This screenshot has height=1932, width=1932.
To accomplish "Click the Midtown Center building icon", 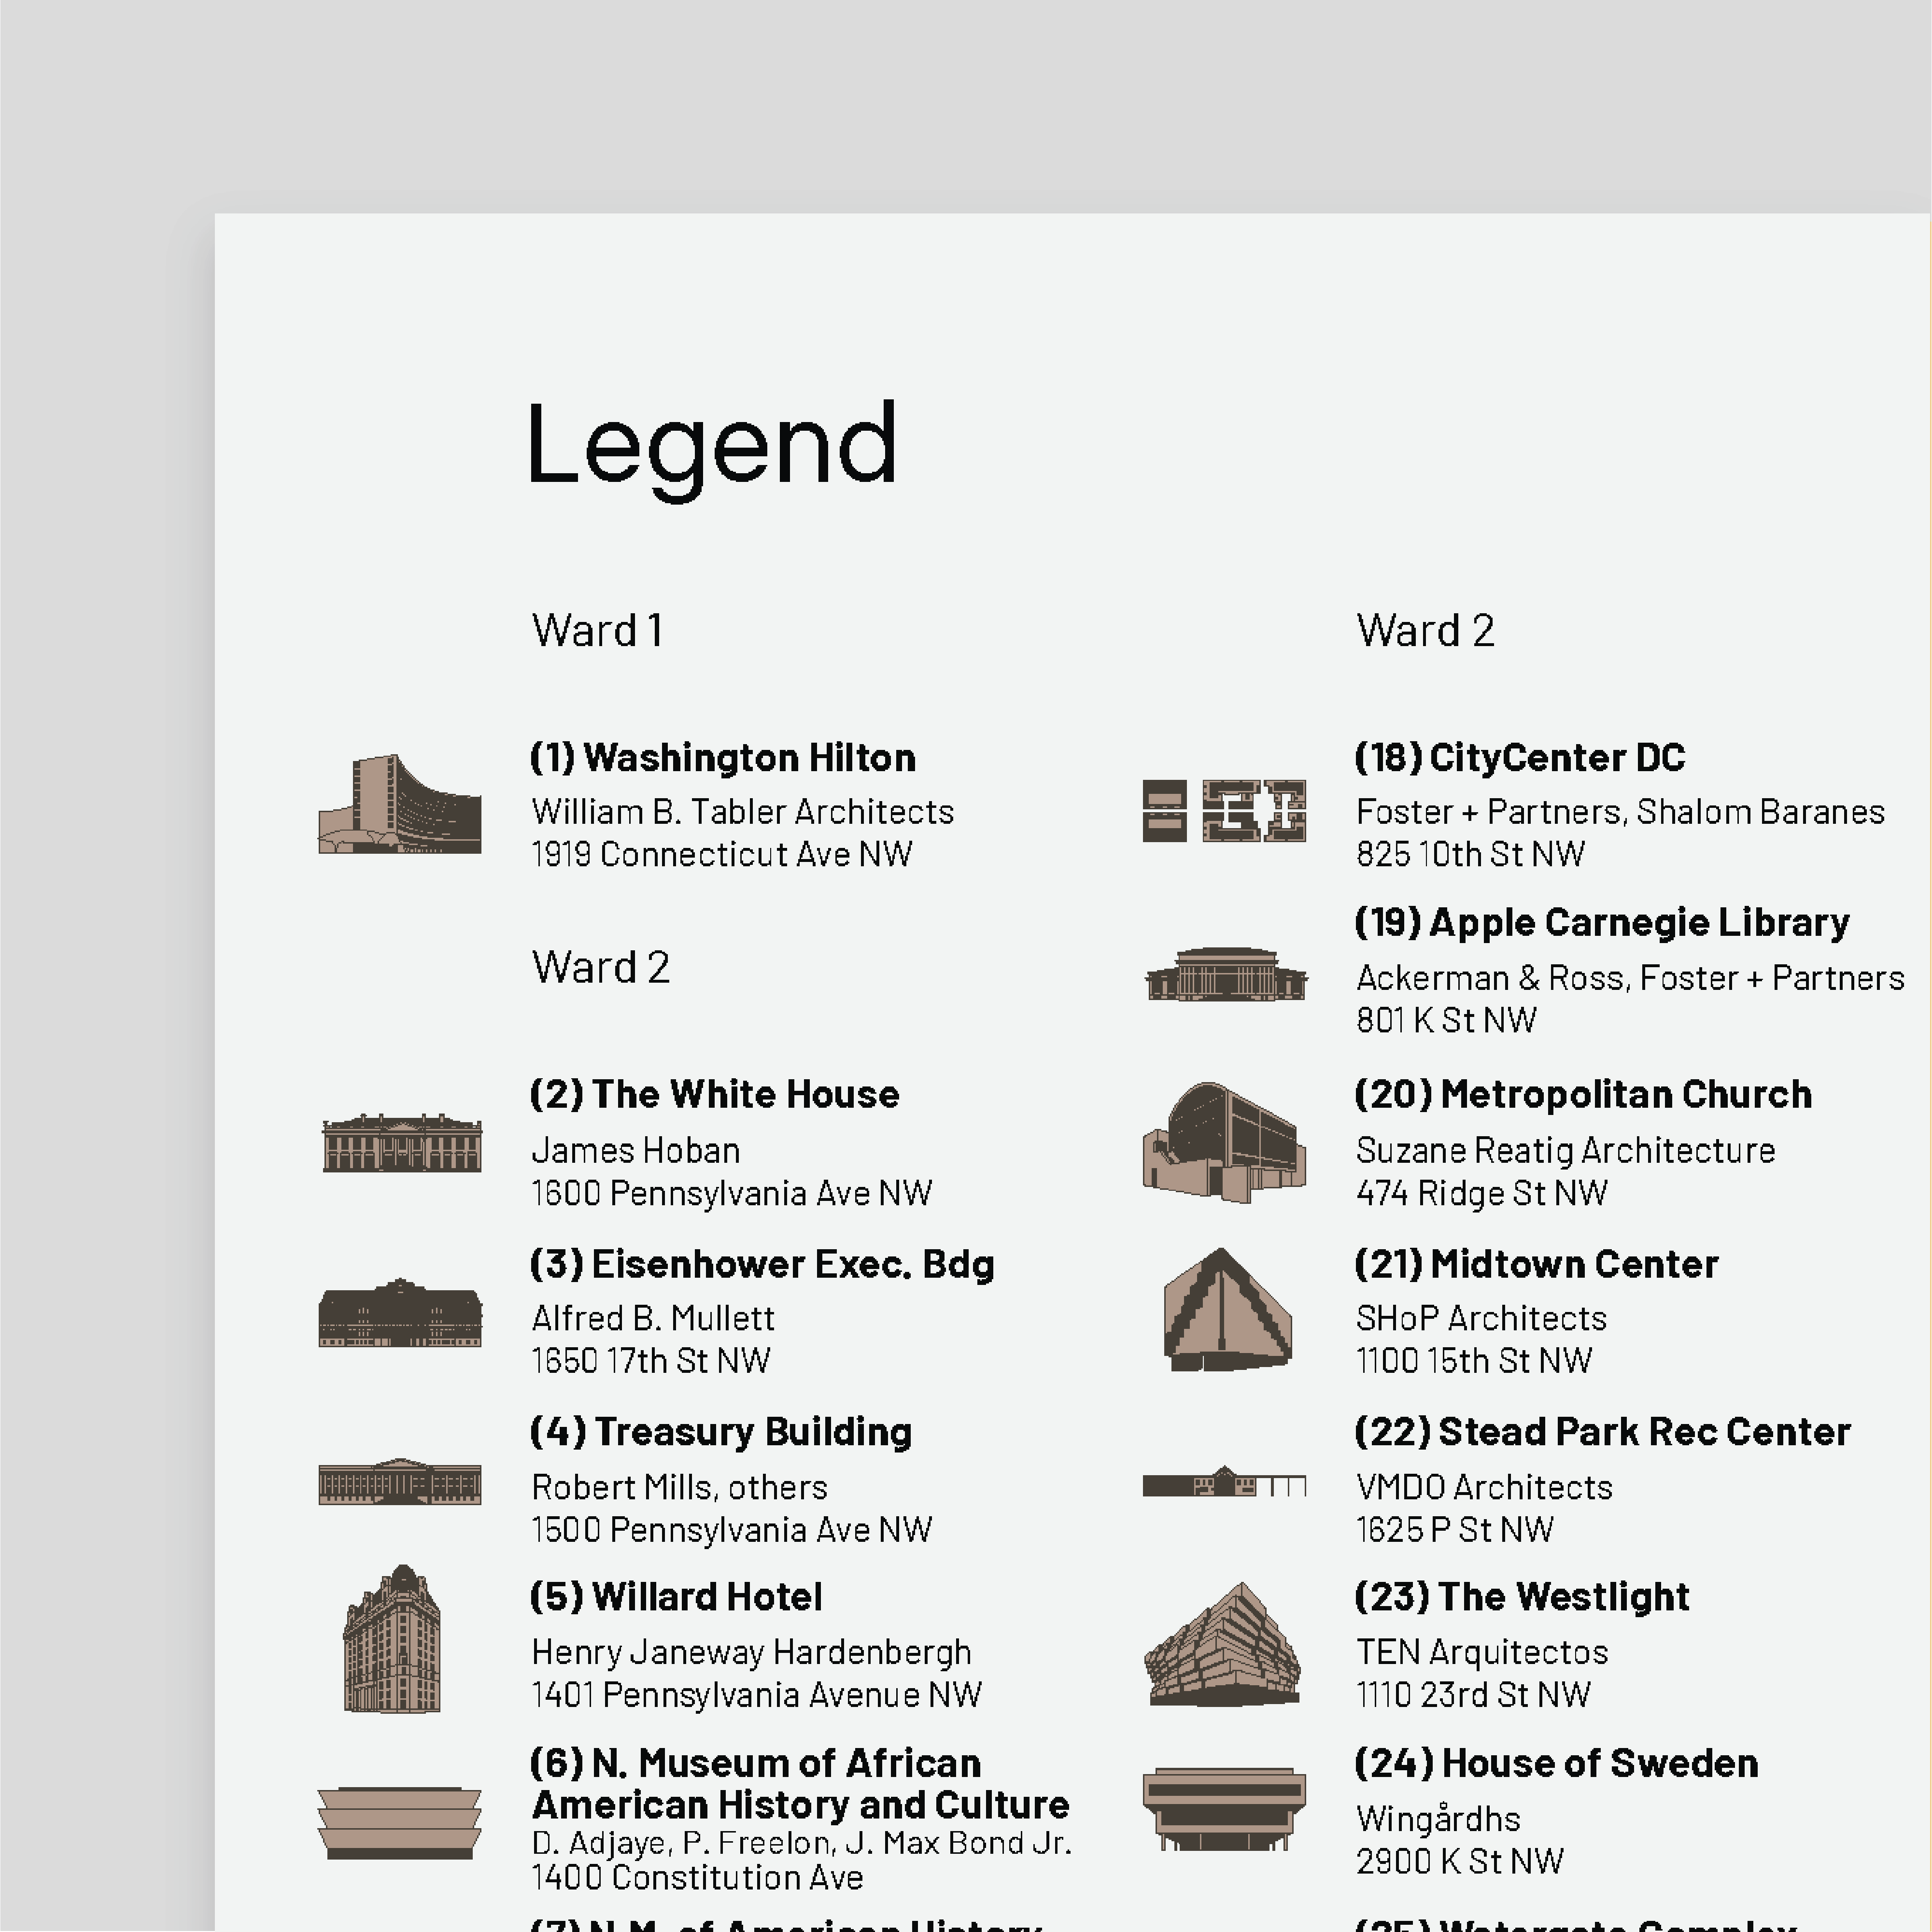I will click(1227, 1309).
